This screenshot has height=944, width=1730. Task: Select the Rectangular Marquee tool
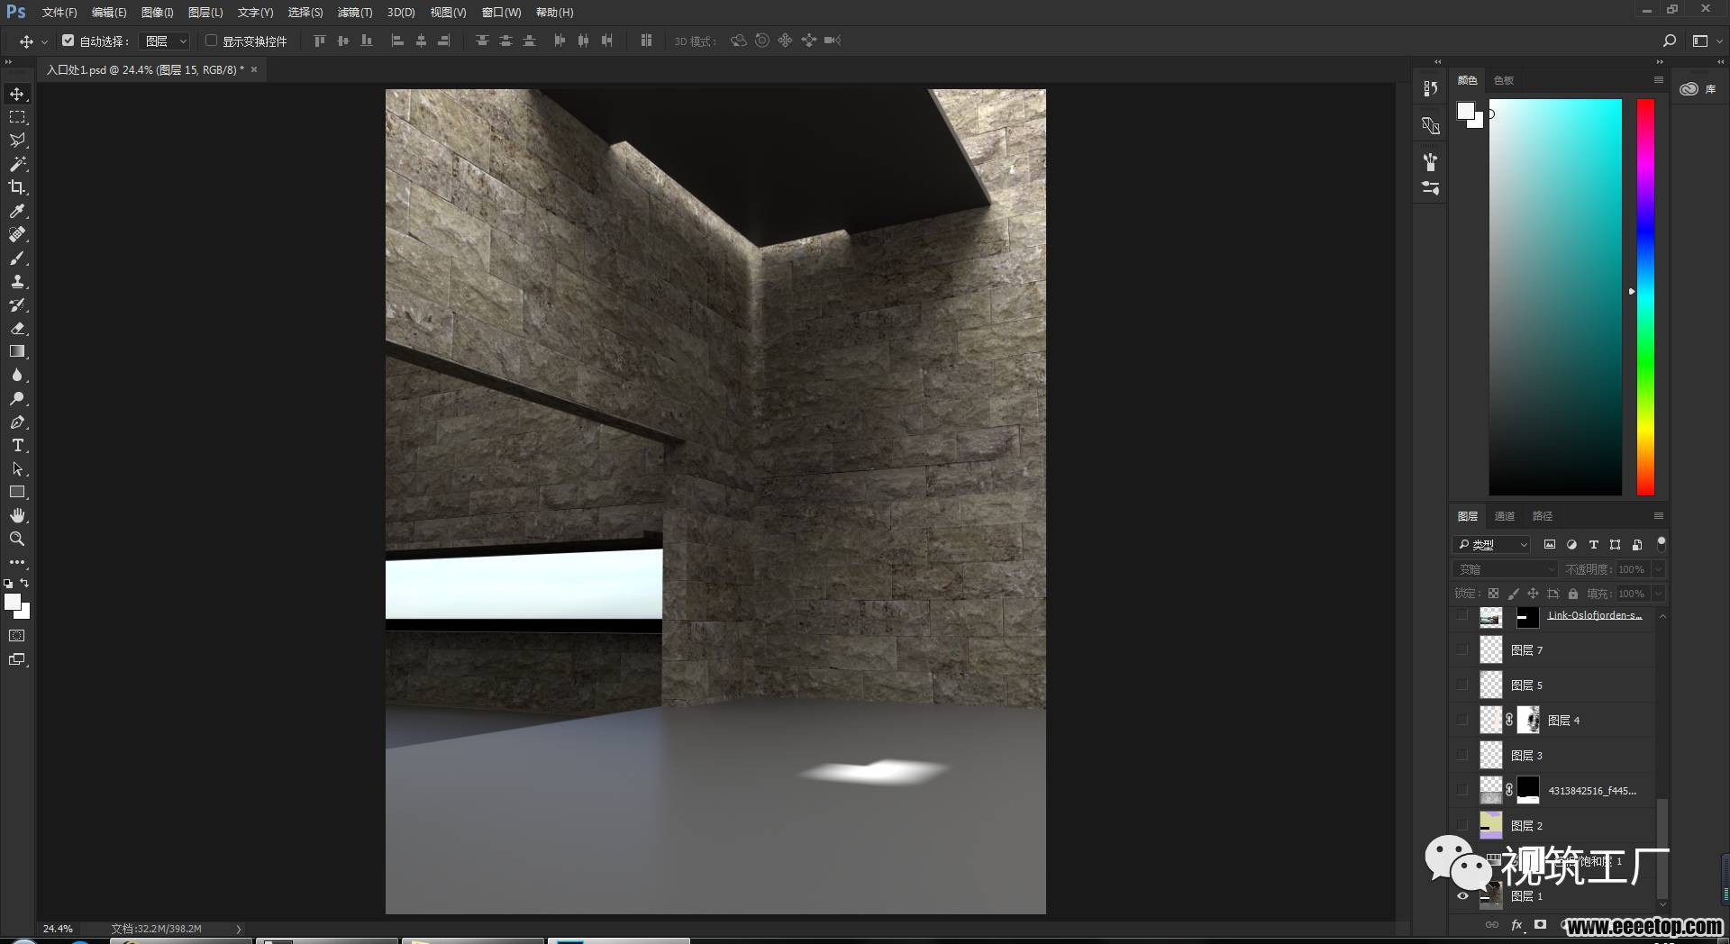(17, 117)
